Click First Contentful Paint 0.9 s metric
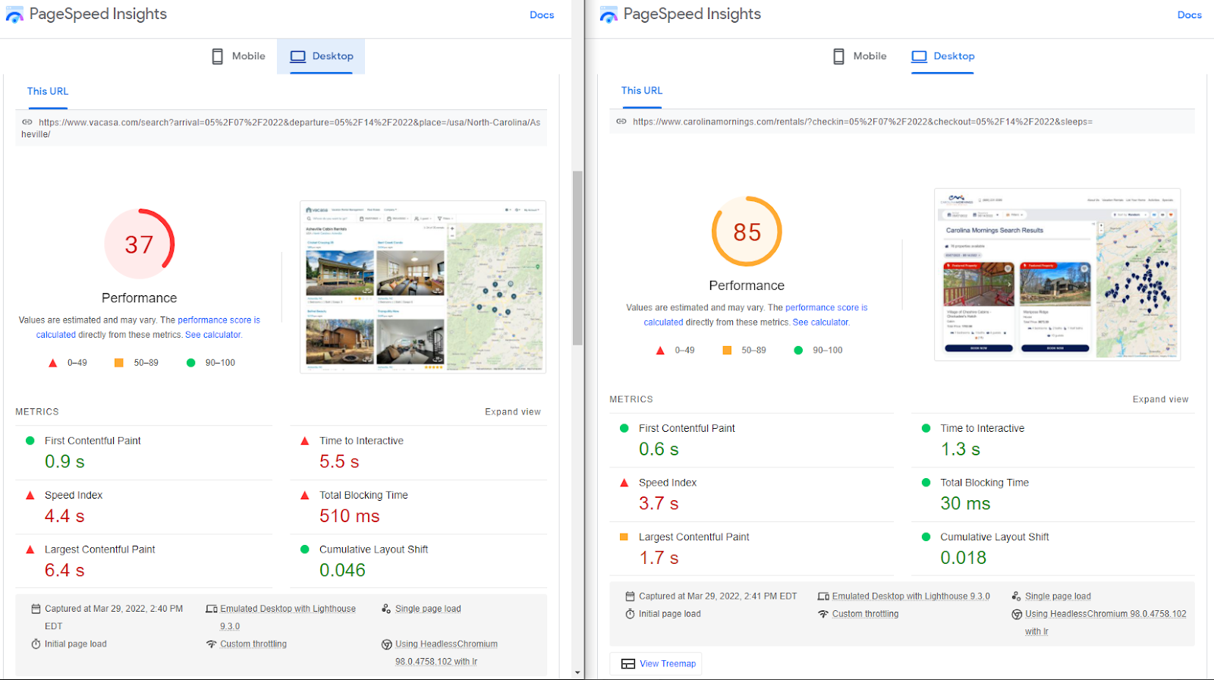Viewport: 1214px width, 680px height. click(143, 452)
